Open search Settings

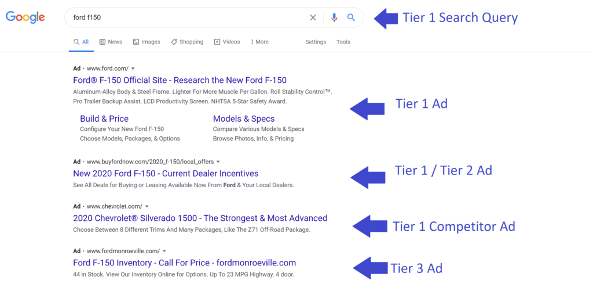pyautogui.click(x=316, y=42)
